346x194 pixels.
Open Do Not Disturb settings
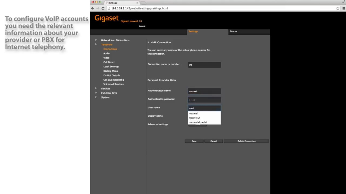[x=111, y=75]
